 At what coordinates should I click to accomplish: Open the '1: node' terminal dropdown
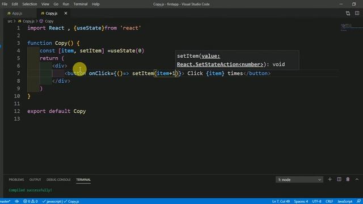299,180
